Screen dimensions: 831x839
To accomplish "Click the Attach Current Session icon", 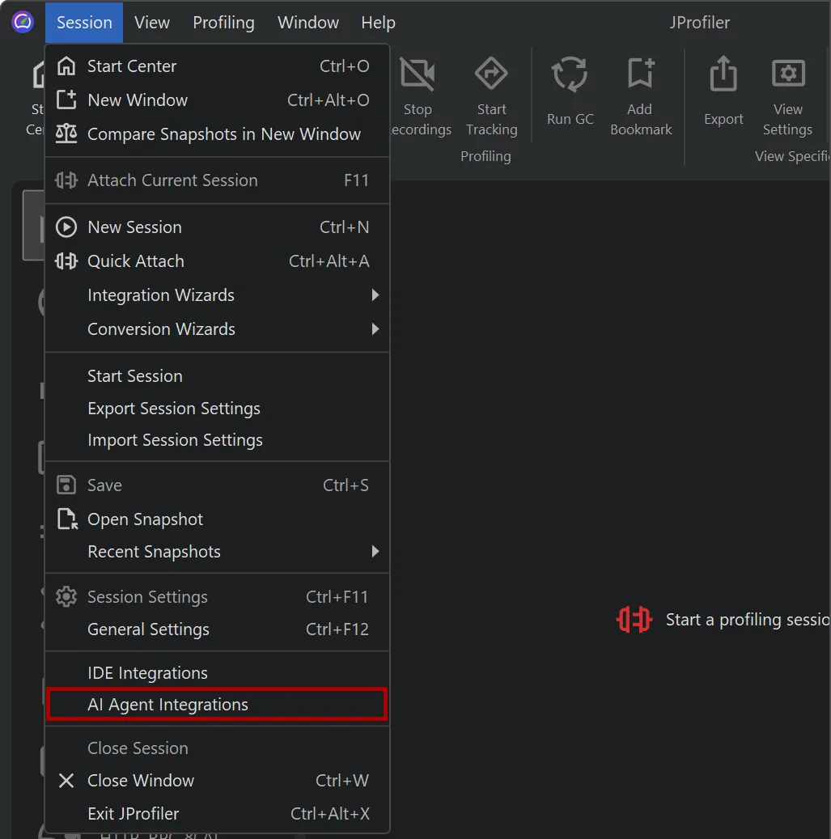I will (66, 180).
